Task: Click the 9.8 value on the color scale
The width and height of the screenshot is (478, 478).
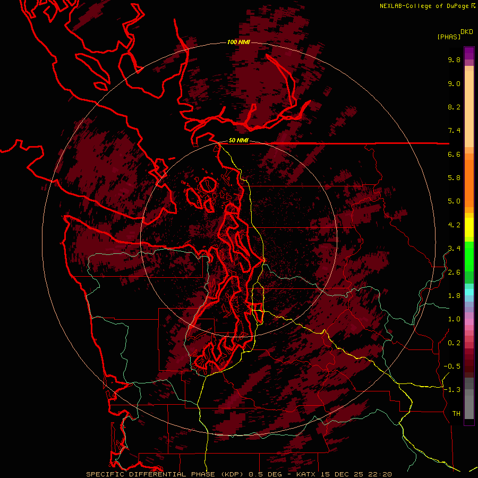Action: tap(454, 59)
